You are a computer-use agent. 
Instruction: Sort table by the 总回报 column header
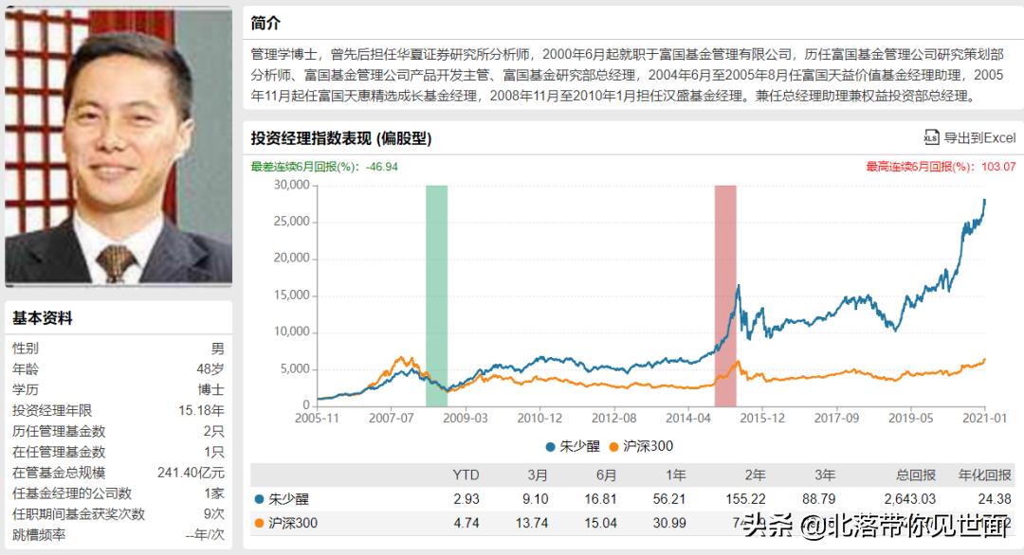(919, 474)
